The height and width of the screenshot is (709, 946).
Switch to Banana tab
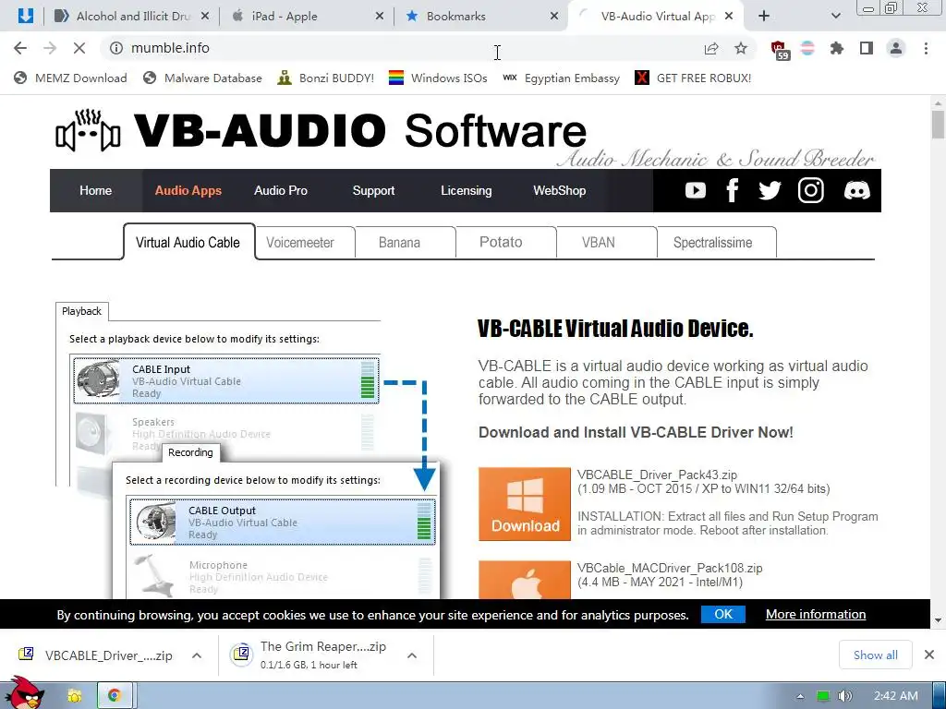point(399,243)
